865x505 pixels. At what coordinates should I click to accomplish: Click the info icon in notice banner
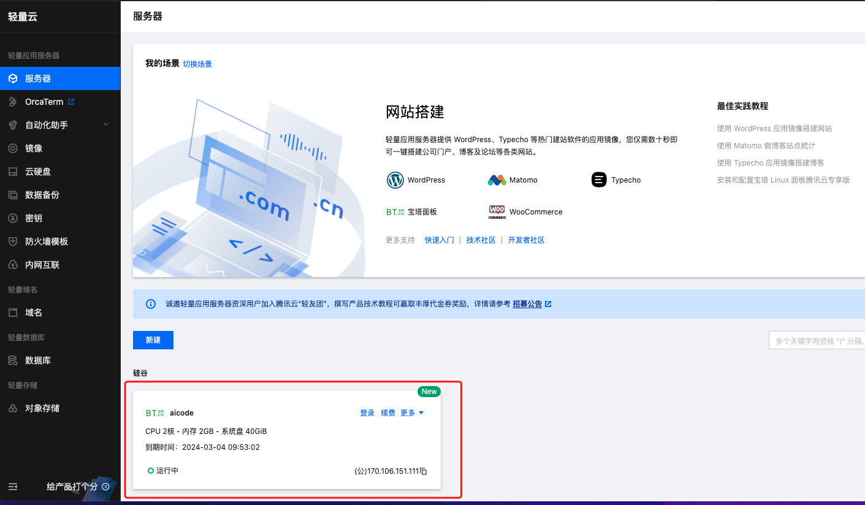151,304
